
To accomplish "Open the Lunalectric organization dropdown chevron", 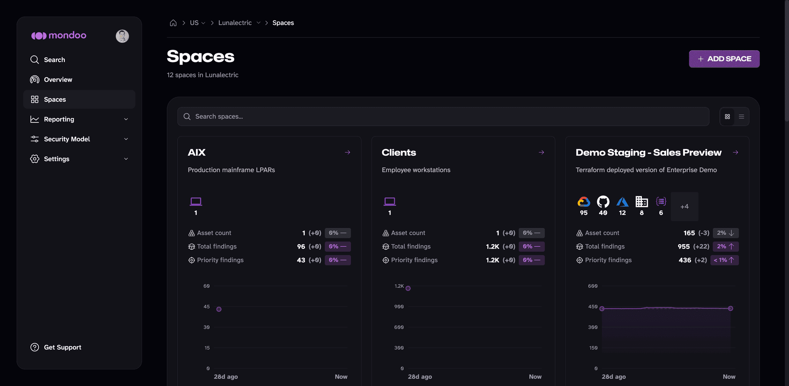I will (259, 23).
